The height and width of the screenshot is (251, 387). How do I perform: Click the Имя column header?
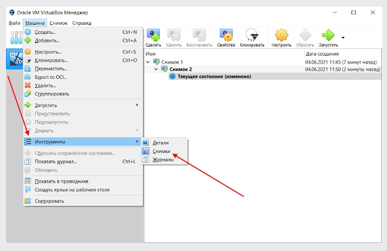coord(224,54)
